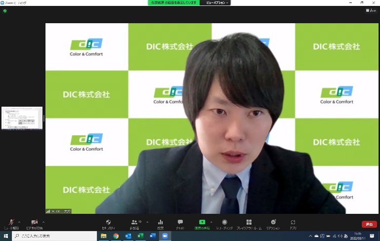Open Word from taskbar
The image size is (380, 241).
coord(153,236)
